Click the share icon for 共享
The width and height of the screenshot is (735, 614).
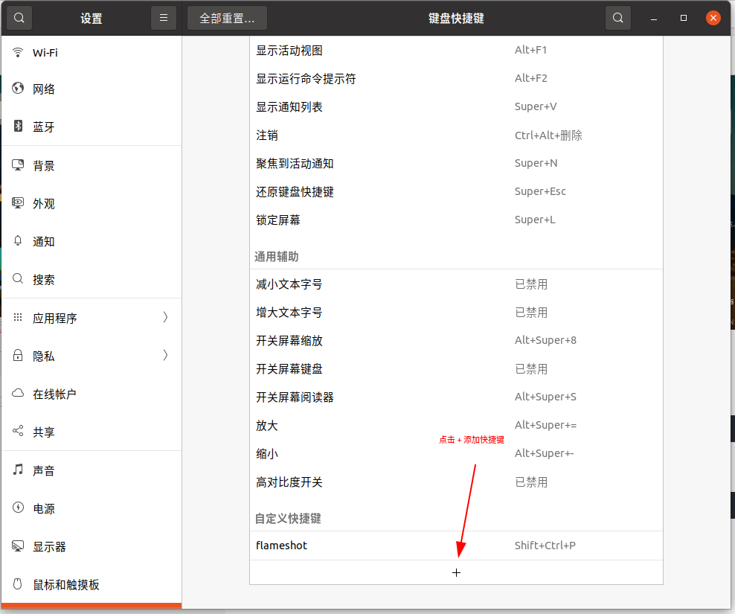pos(18,431)
